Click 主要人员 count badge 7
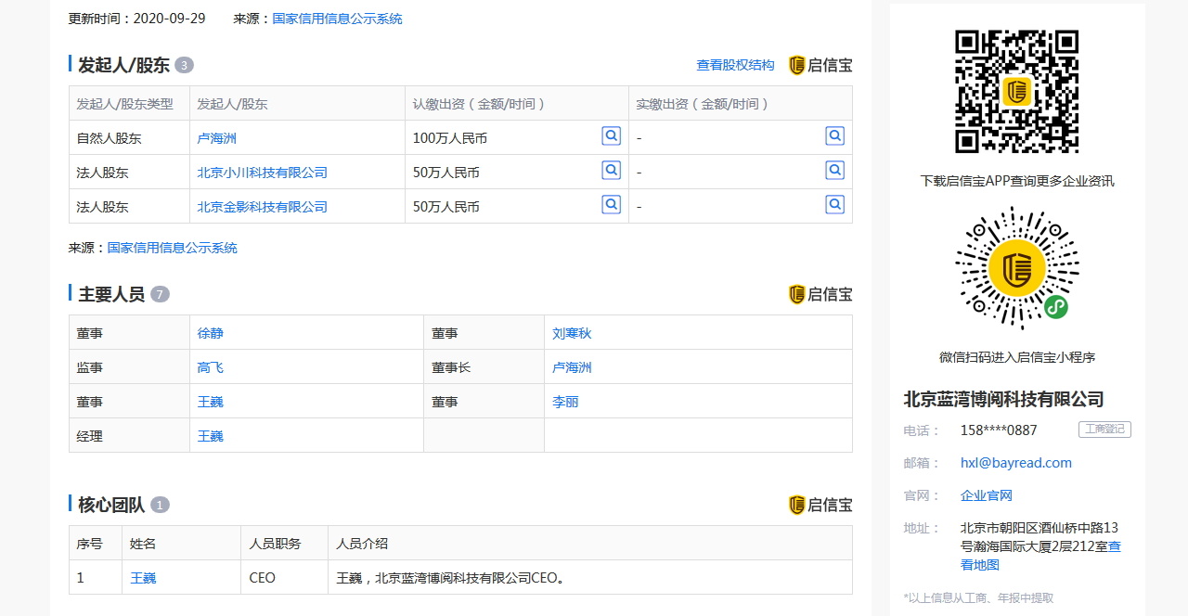 click(160, 294)
